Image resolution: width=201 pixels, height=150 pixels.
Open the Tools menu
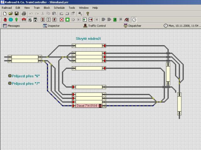pyautogui.click(x=72, y=8)
